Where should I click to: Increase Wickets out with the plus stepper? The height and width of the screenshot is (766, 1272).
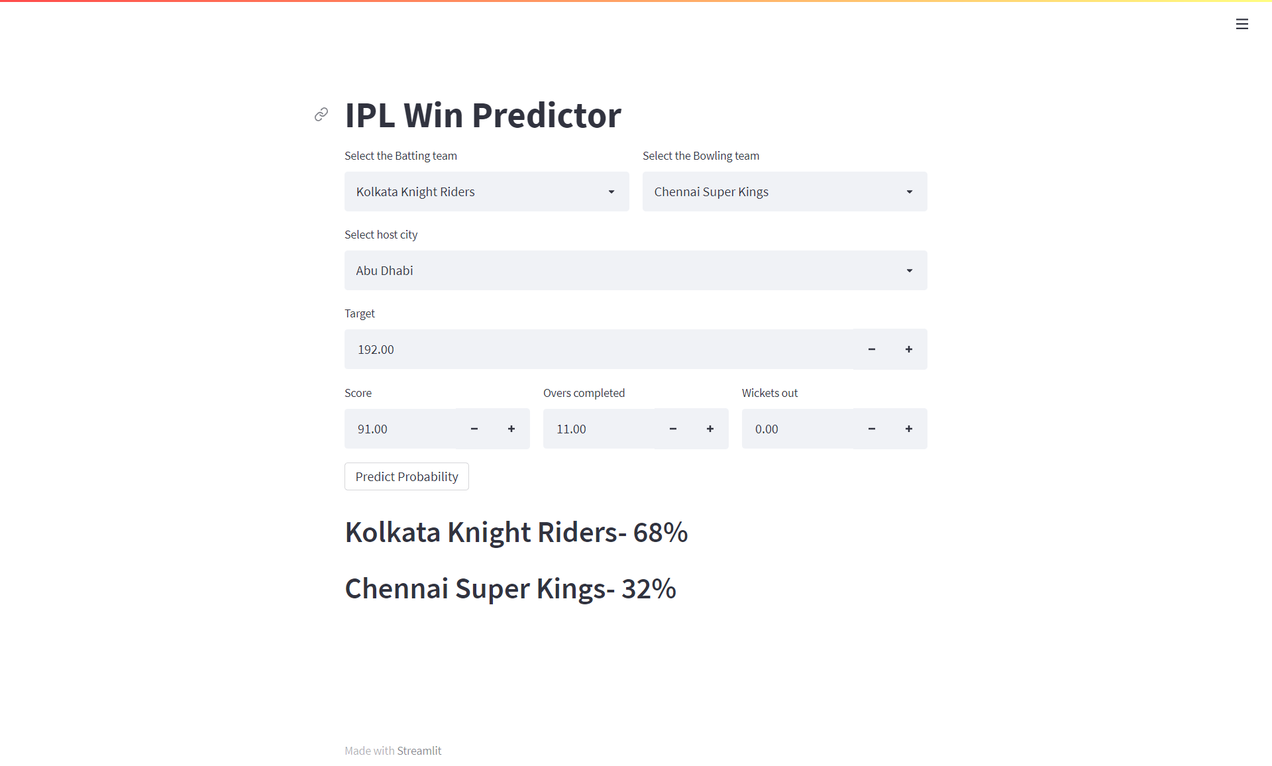tap(908, 429)
